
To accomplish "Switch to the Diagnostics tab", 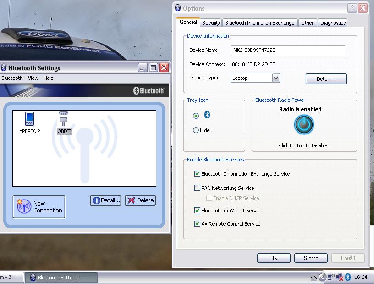I will (333, 22).
